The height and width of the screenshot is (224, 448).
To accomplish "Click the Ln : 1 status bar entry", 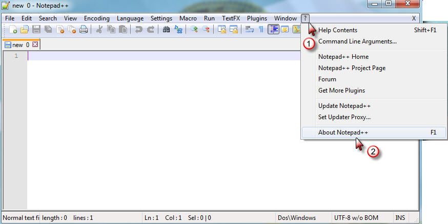I will click(151, 218).
